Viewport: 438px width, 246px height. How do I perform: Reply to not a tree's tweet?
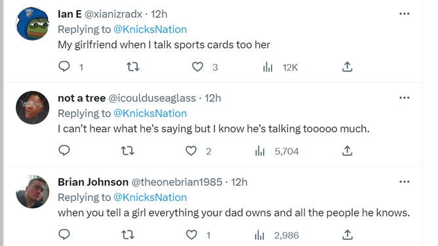tap(64, 150)
